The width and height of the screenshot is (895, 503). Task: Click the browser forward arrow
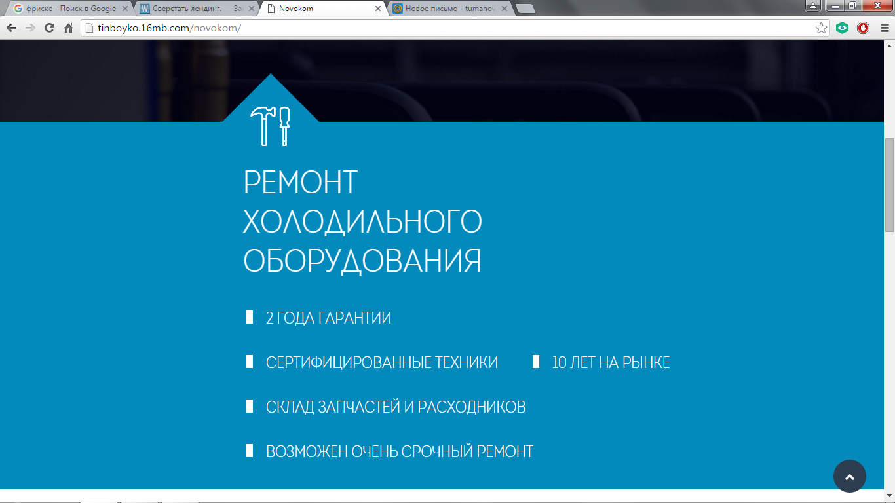point(30,28)
